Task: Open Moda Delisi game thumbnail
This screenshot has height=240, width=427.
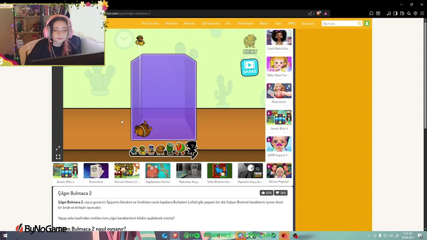Action: click(x=279, y=91)
